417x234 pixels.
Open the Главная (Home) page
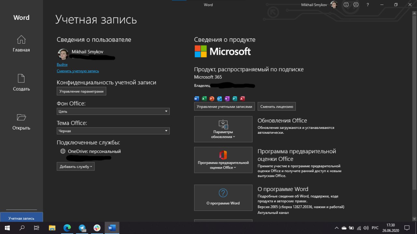click(21, 44)
